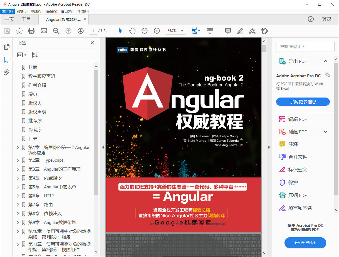The image size is (339, 257).
Task: Click the icon beside Adobe Acrobat Pro DC
Action: click(328, 75)
